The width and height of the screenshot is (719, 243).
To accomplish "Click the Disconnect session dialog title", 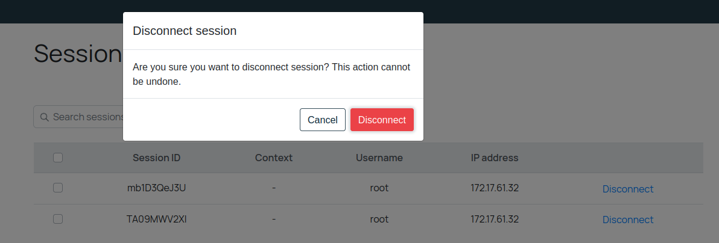I will point(185,31).
